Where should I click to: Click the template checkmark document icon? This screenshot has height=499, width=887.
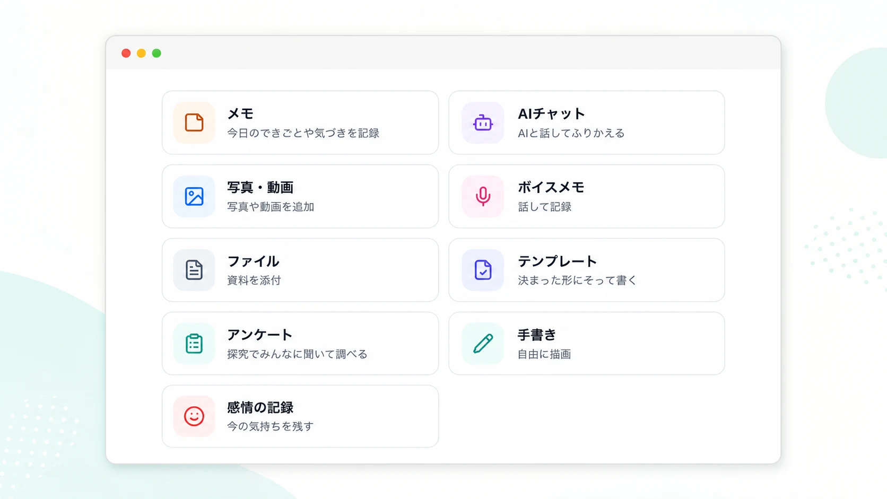(x=483, y=270)
